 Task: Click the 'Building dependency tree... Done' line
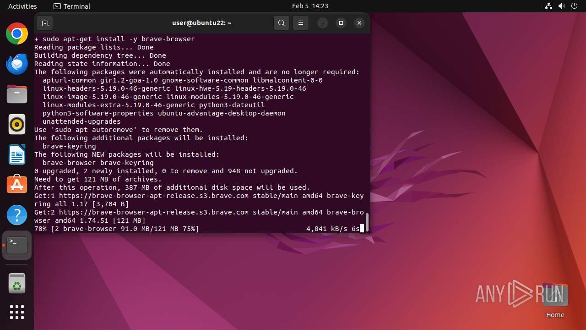click(x=100, y=55)
